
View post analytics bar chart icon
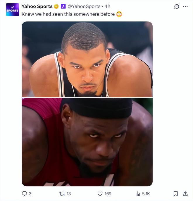click(138, 194)
